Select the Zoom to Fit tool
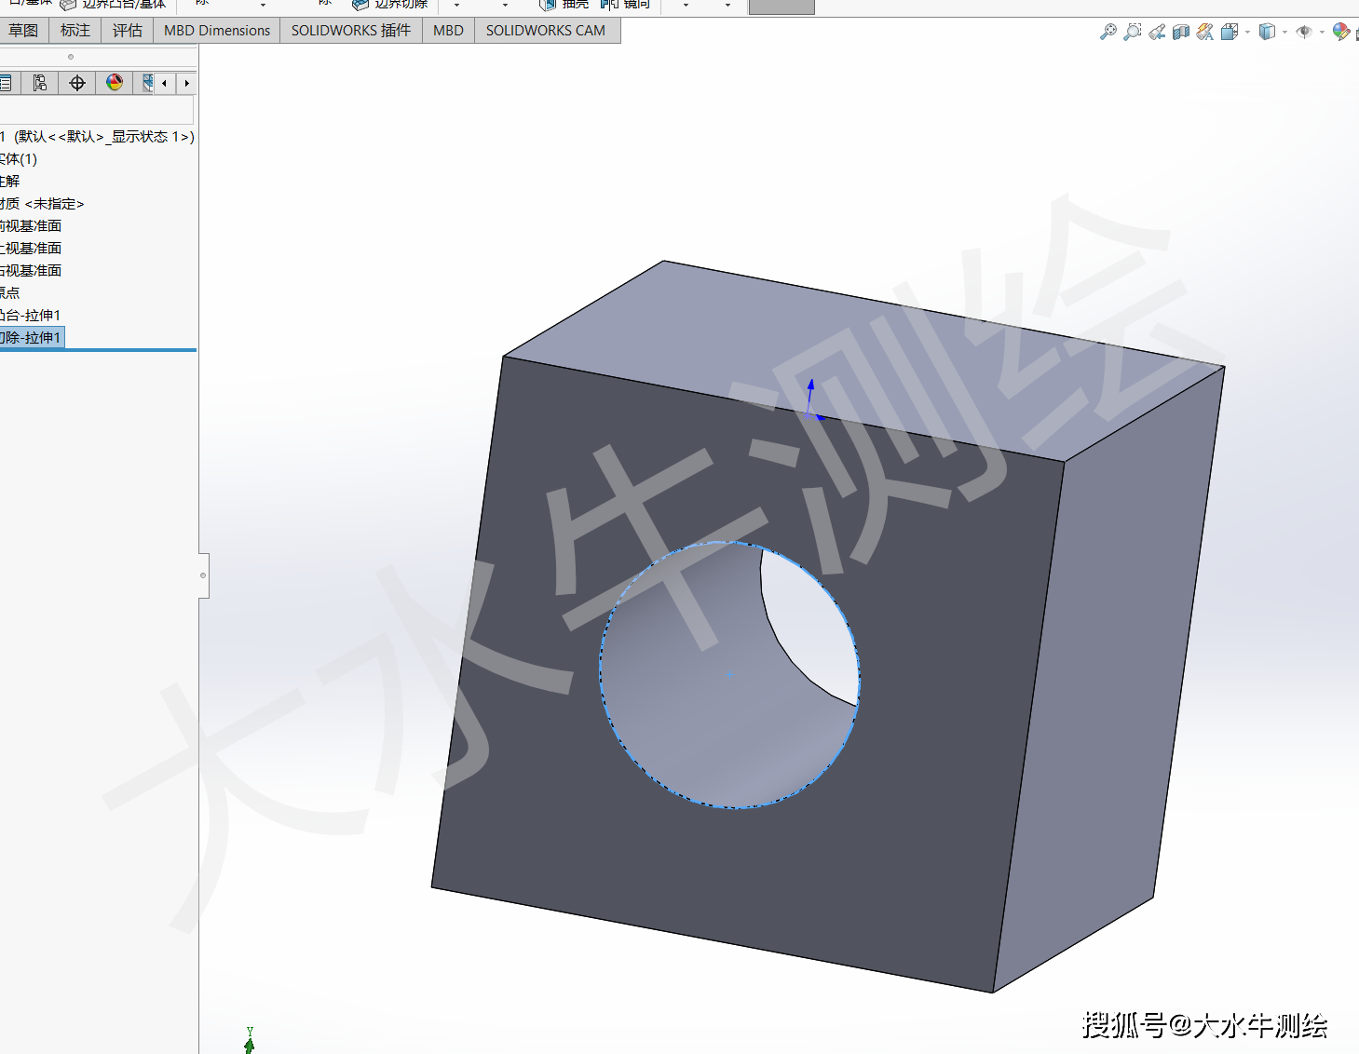Screen dimensions: 1359x1054 click(1108, 32)
